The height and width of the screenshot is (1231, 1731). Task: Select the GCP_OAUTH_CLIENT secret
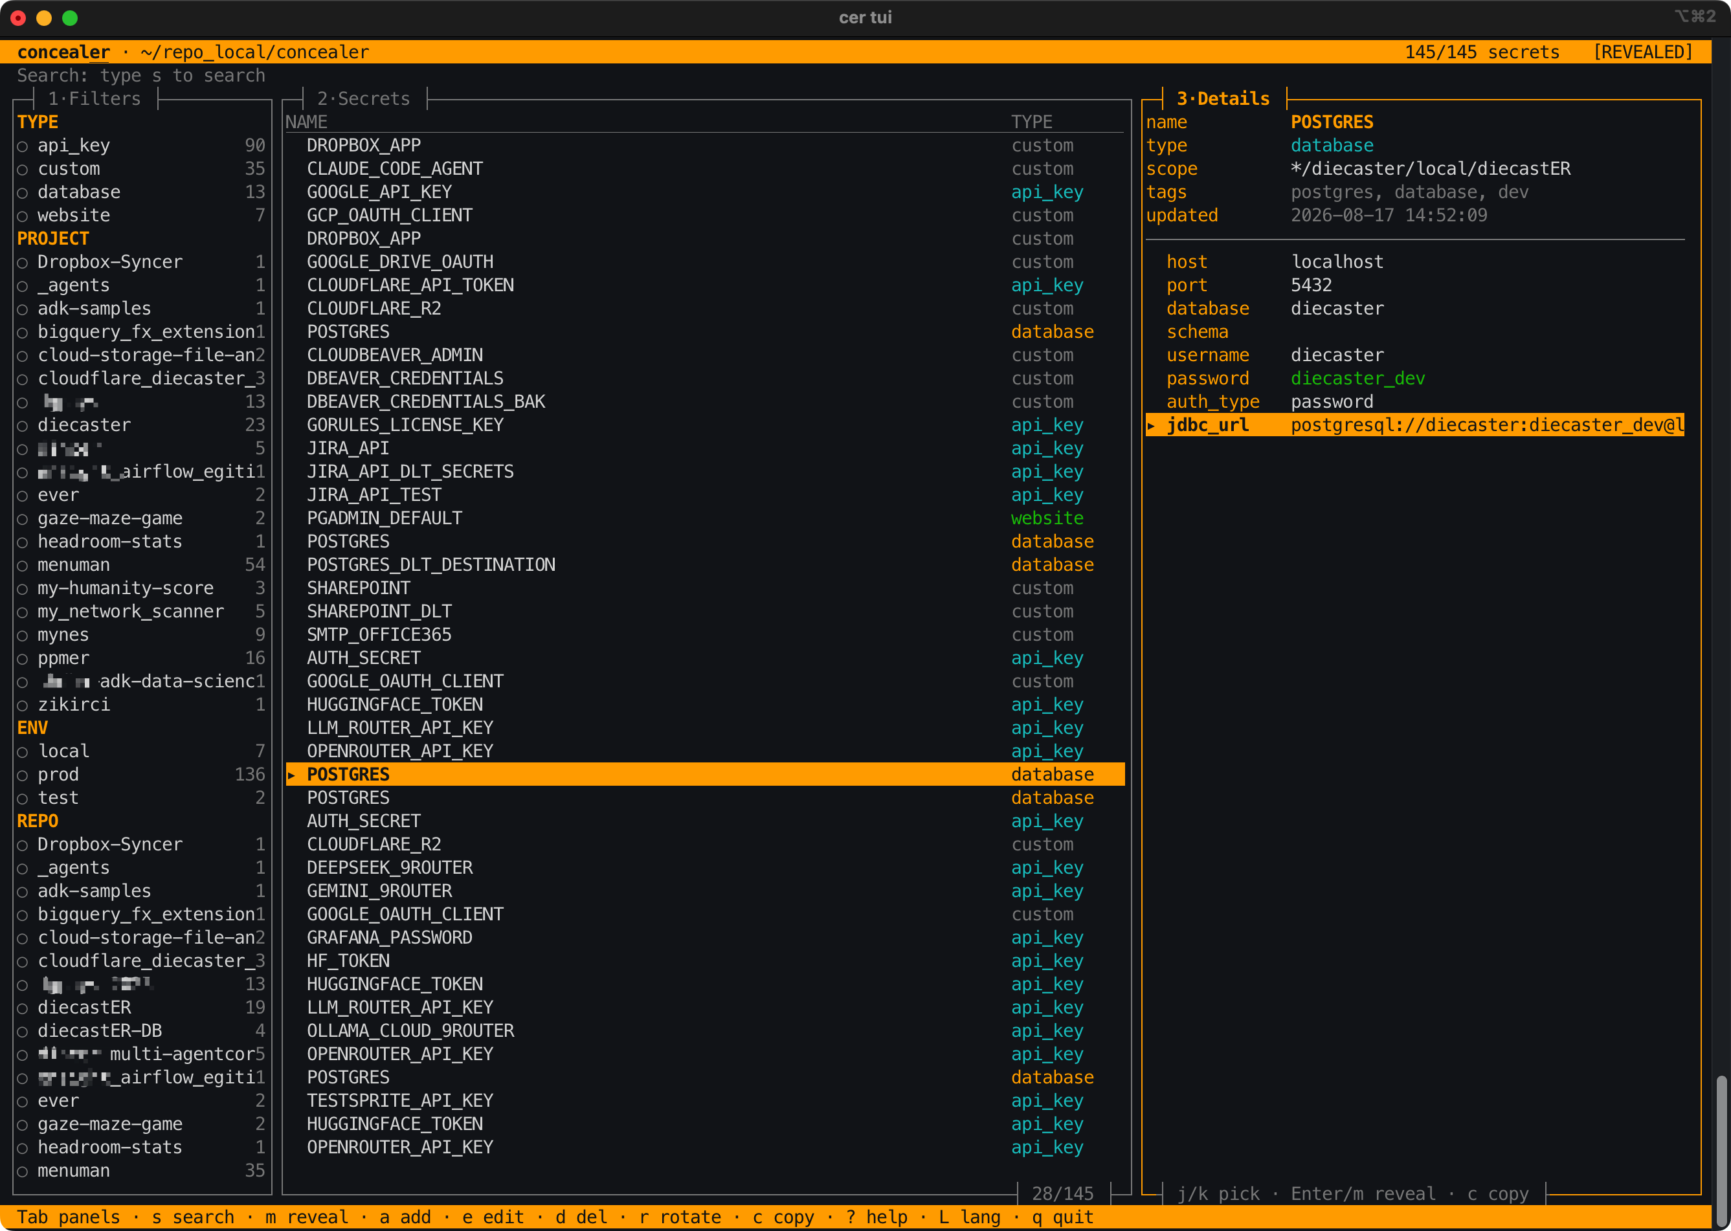[x=705, y=216]
